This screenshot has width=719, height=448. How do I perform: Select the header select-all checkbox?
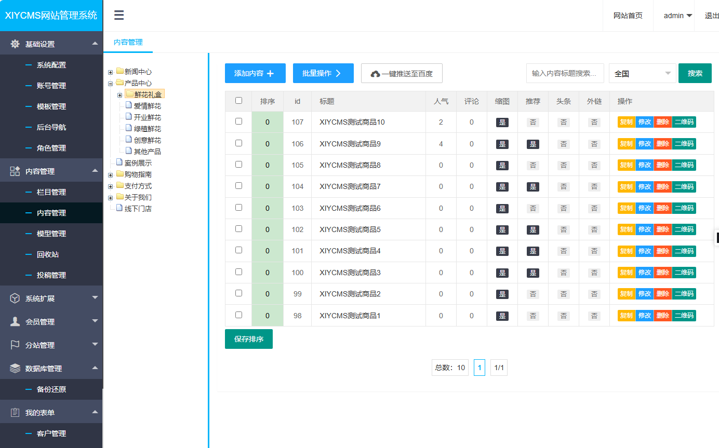238,101
